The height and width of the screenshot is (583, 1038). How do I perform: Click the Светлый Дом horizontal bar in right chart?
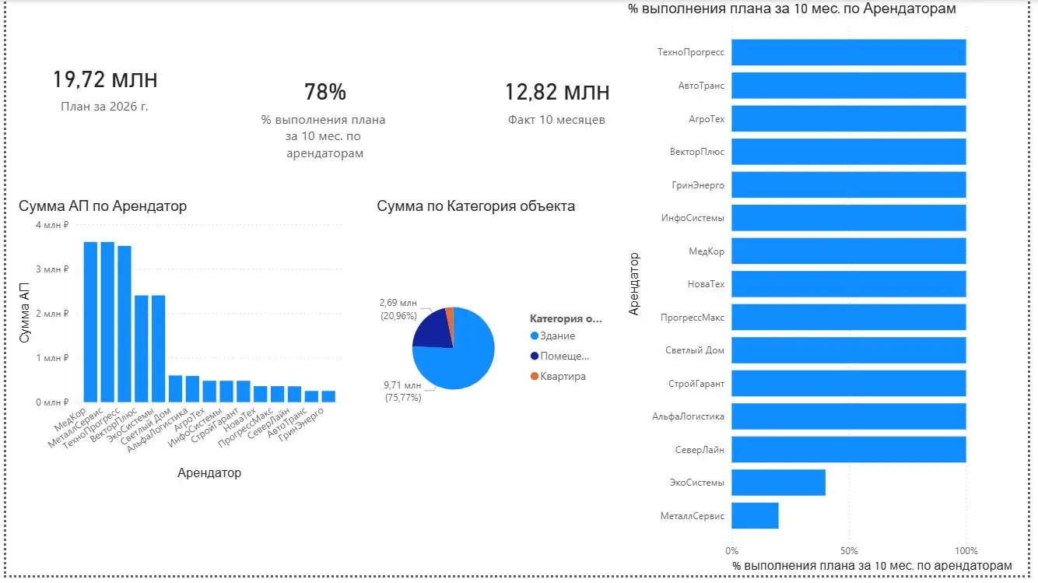pyautogui.click(x=849, y=350)
